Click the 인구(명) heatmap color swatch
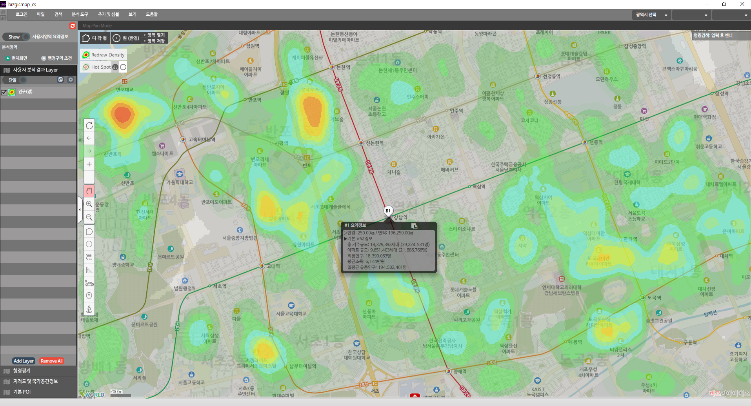 (12, 92)
